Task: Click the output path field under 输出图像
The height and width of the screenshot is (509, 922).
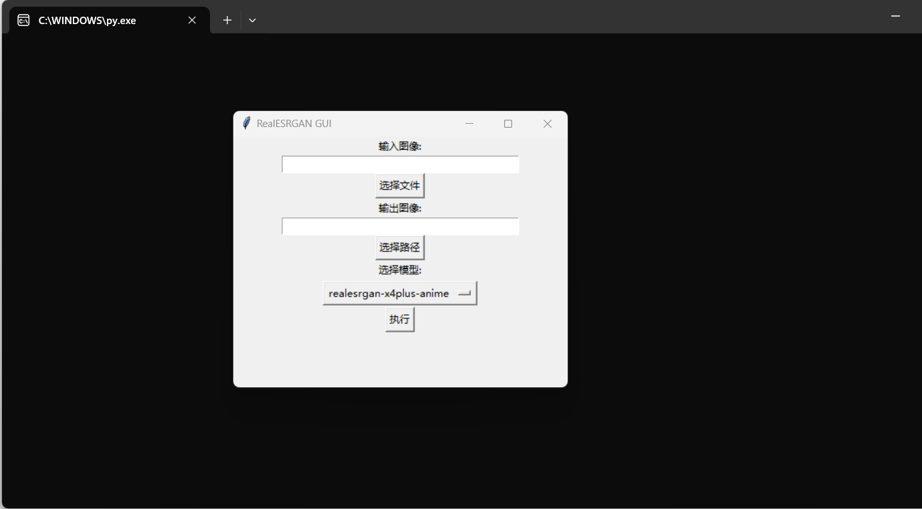Action: [400, 226]
